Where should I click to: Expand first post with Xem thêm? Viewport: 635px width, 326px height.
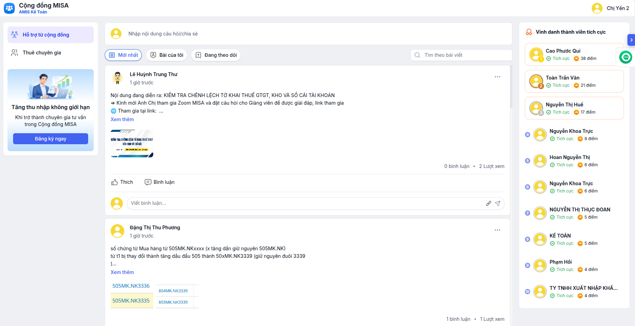[x=122, y=119]
